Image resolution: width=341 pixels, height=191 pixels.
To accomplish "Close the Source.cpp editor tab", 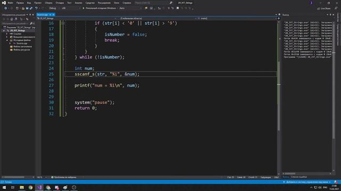I will [x=53, y=14].
